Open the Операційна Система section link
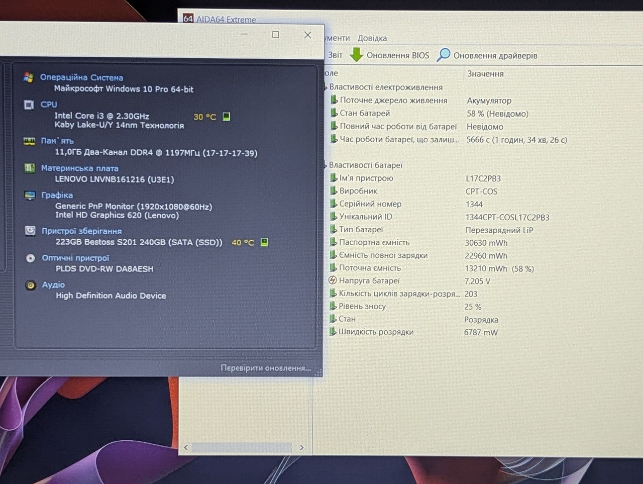 pos(81,77)
